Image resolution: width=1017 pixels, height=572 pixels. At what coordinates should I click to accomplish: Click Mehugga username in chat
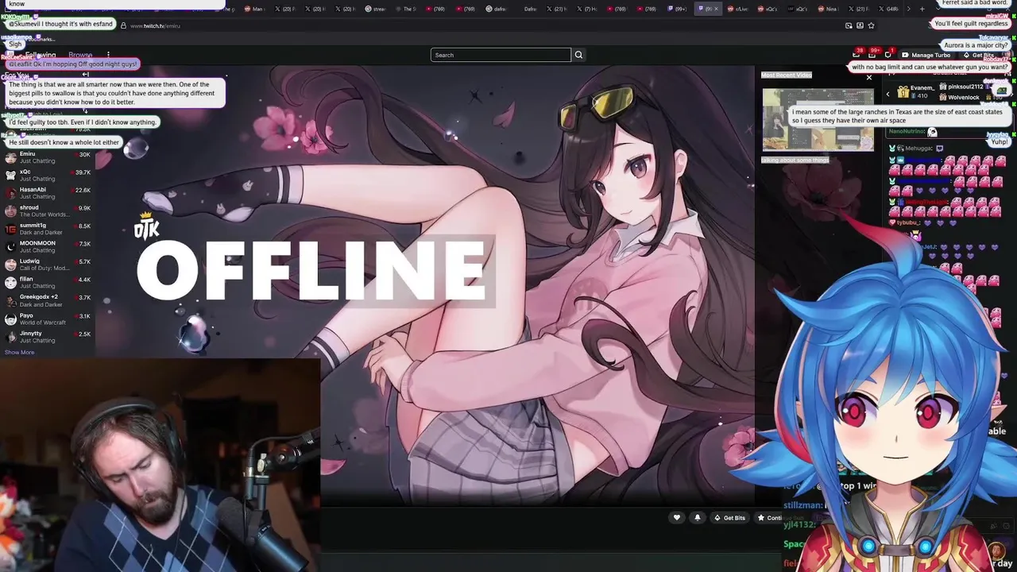[x=917, y=149]
